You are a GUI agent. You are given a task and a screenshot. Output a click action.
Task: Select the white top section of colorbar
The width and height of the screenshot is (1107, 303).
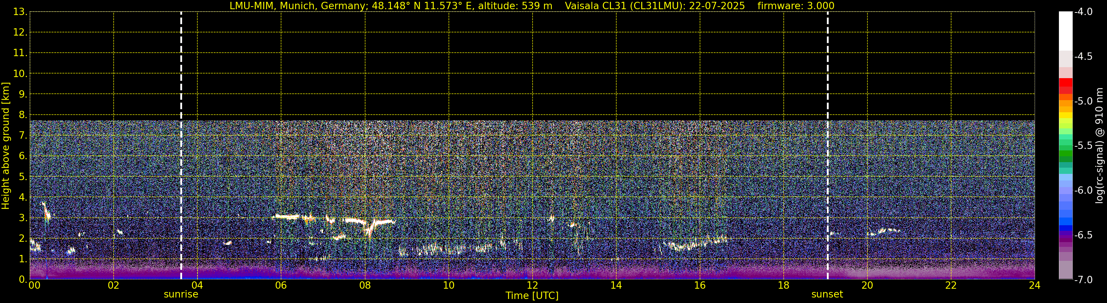pos(1065,31)
